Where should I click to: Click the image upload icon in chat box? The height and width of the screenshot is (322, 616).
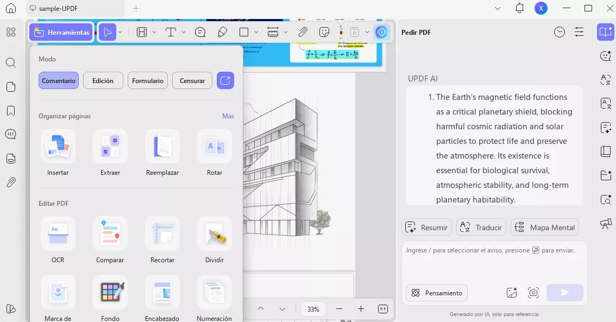tap(512, 293)
